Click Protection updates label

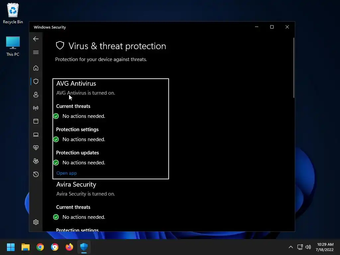coord(77,153)
